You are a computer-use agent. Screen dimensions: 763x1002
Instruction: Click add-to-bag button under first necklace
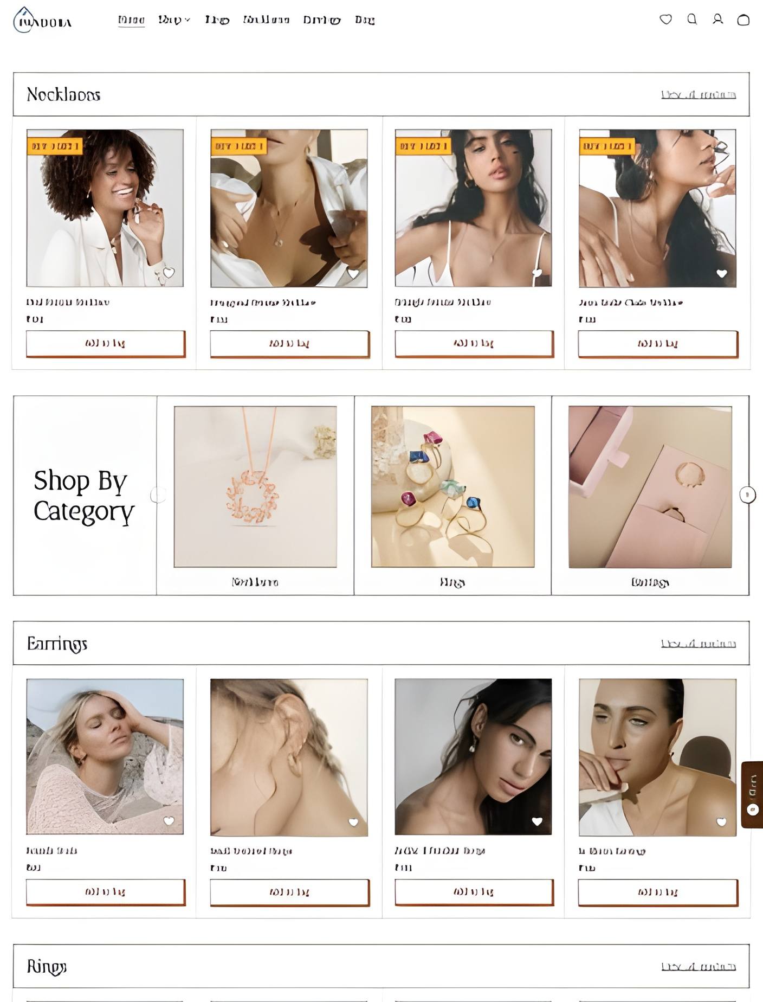[x=106, y=344]
